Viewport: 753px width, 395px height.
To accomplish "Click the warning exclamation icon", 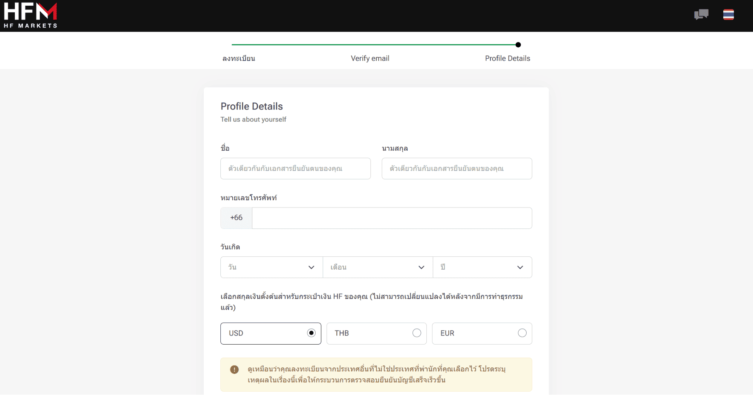I will [x=234, y=369].
